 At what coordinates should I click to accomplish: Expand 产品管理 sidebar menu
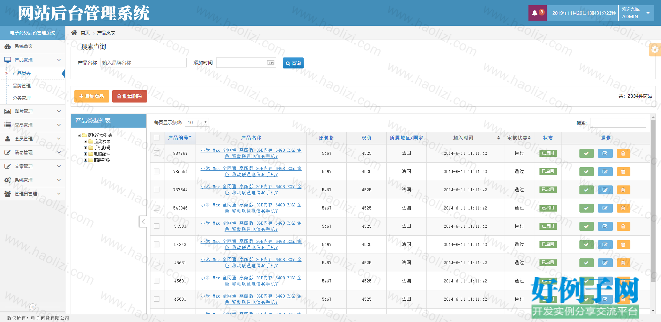click(x=32, y=60)
